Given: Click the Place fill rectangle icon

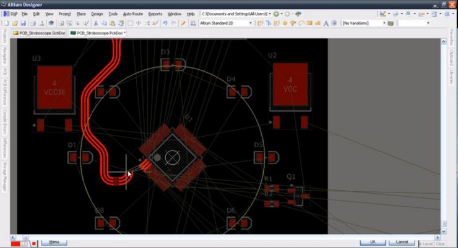Looking at the screenshot, I should point(309,23).
